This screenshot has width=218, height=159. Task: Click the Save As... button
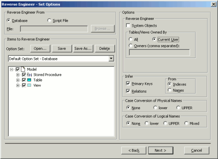tap(83, 49)
